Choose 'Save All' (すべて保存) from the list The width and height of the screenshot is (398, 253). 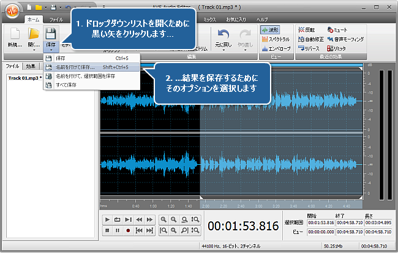(64, 85)
